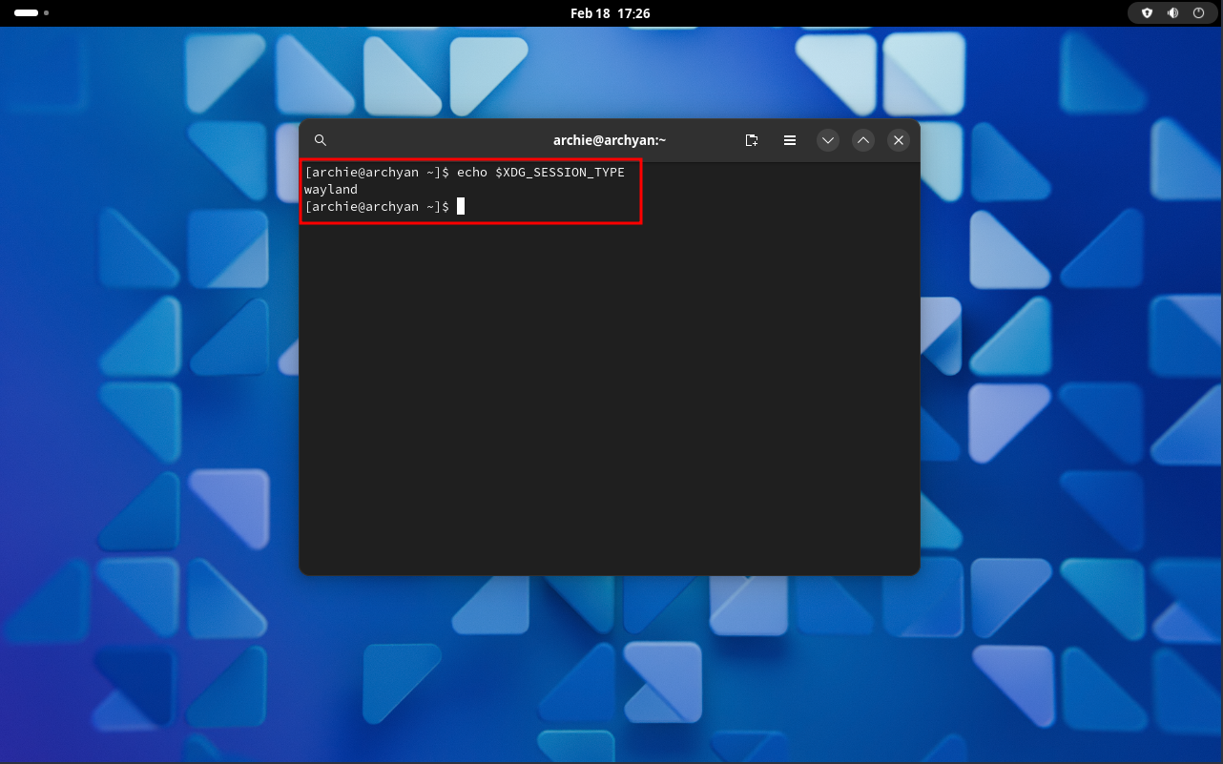Click the $XDG_SESSION_TYPE text in command
This screenshot has height=764, width=1223.
tap(559, 172)
